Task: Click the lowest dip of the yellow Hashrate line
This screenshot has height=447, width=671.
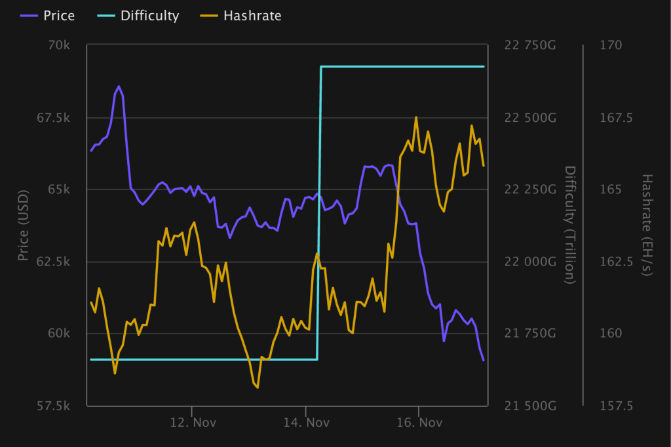Action: point(258,387)
